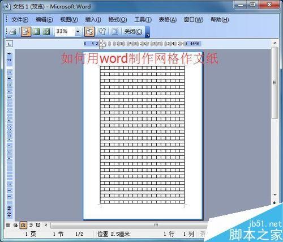The width and height of the screenshot is (283, 242).
Task: Switch to Normal view icon
Action: pyautogui.click(x=8, y=225)
